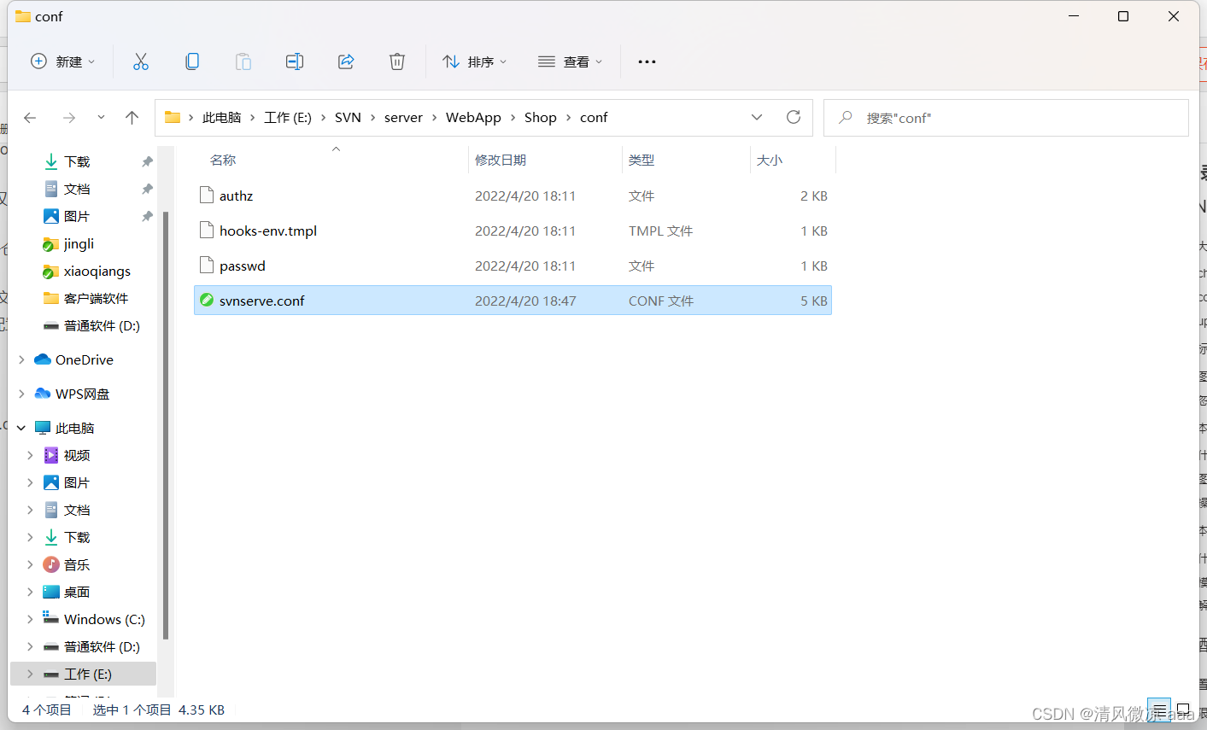Expand the 音乐 tree node
This screenshot has height=730, width=1207.
(x=30, y=564)
